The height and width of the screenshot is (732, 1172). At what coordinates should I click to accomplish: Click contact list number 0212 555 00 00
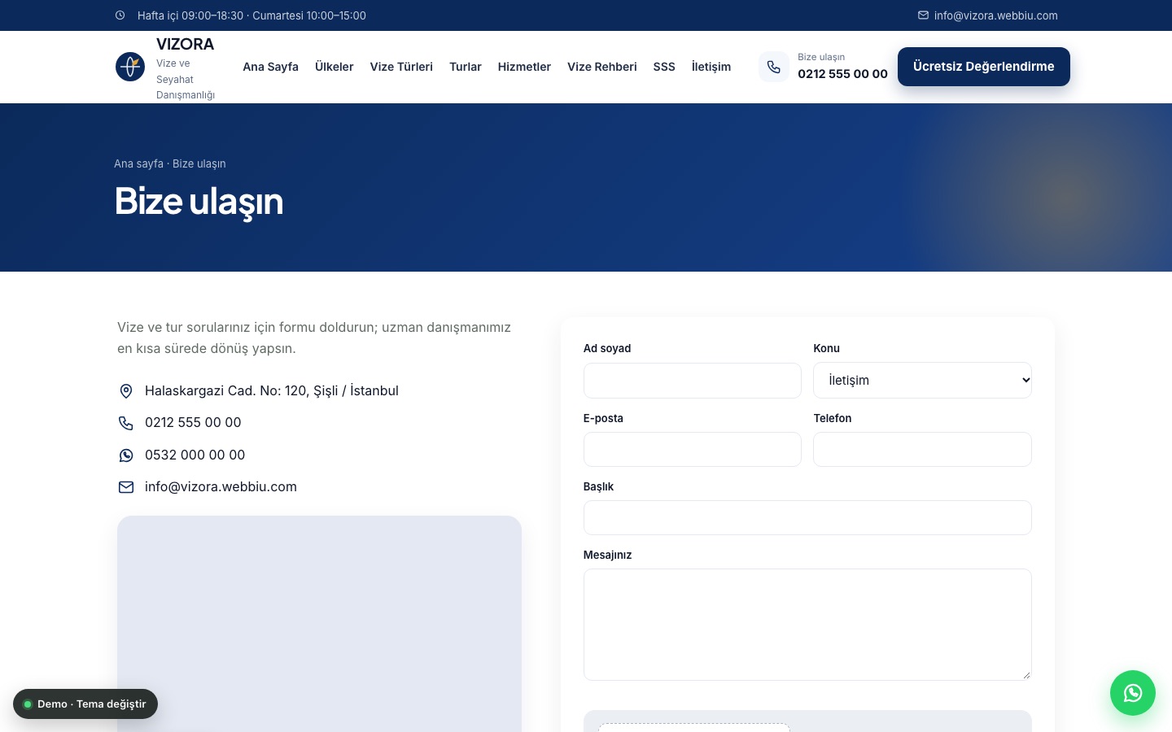[x=193, y=423]
